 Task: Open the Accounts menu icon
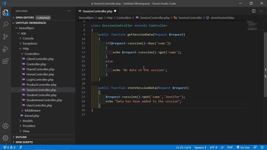pos(5,126)
